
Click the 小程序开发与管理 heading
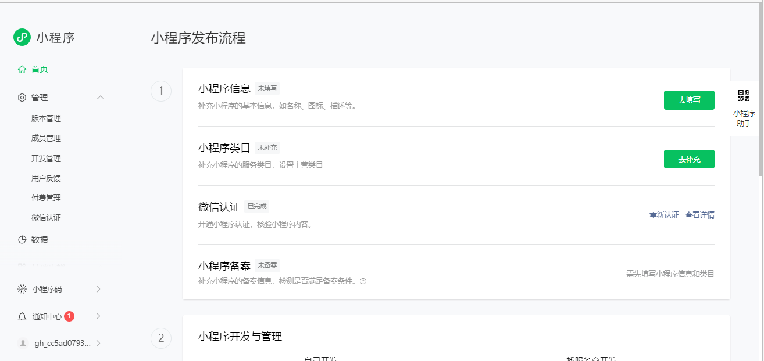(x=240, y=337)
